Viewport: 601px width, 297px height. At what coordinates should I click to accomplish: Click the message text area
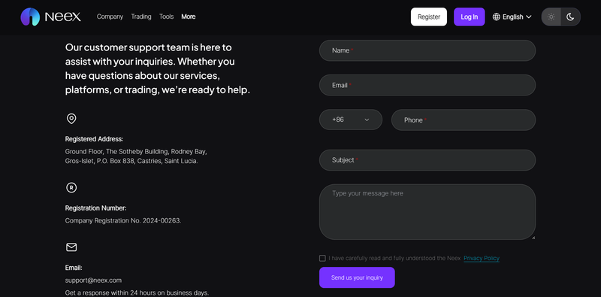click(427, 212)
